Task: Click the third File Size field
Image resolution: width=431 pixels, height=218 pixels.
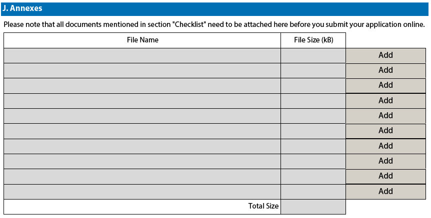Action: (313, 86)
